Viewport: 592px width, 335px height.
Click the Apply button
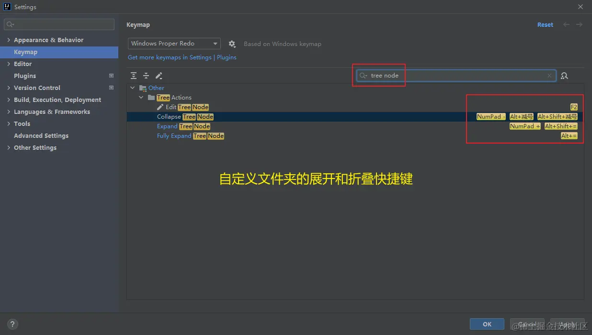(568, 324)
